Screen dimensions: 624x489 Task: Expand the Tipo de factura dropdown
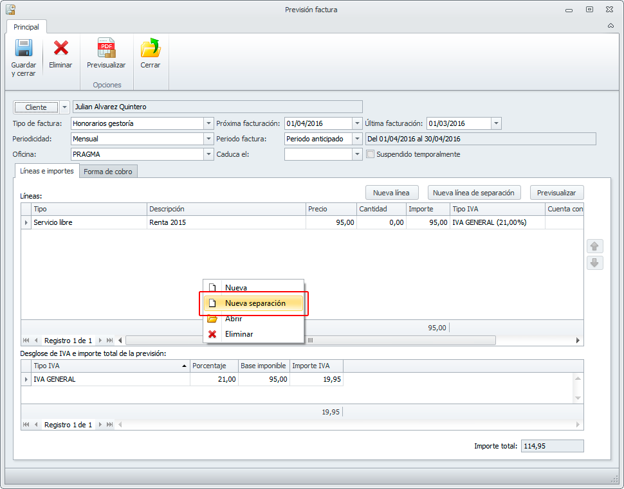[x=208, y=123]
